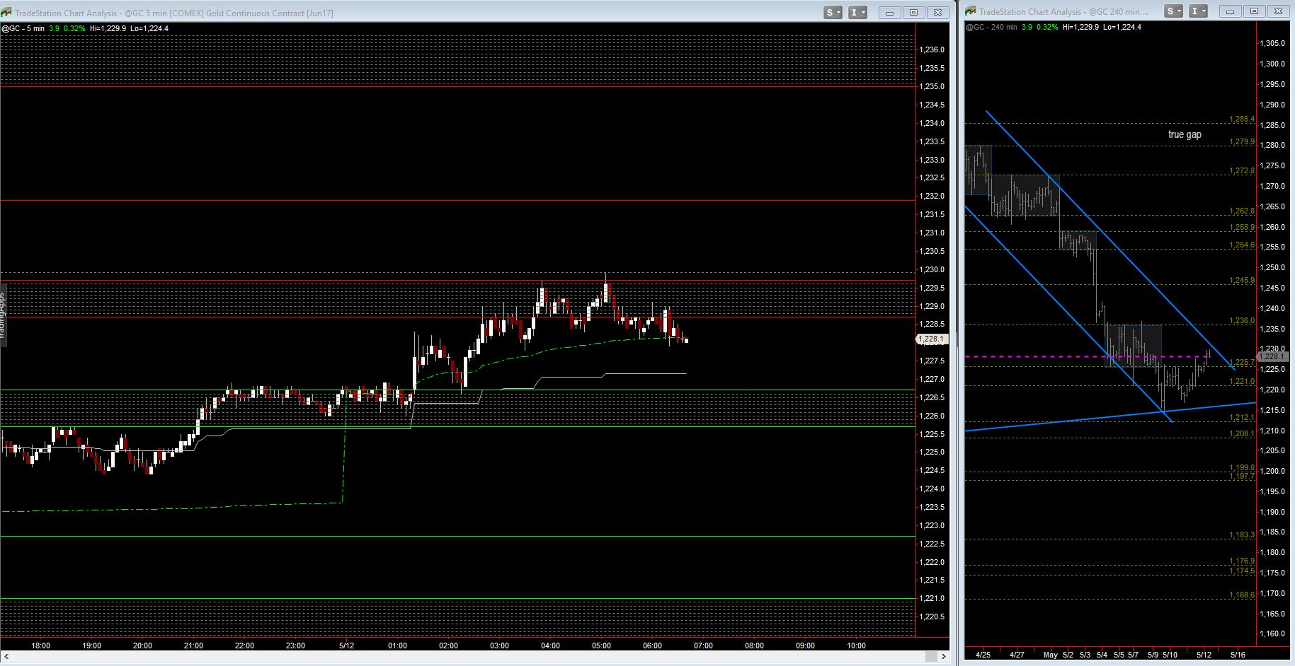Click the 1,160.0 price axis label in the 240 min chart

pos(1272,634)
